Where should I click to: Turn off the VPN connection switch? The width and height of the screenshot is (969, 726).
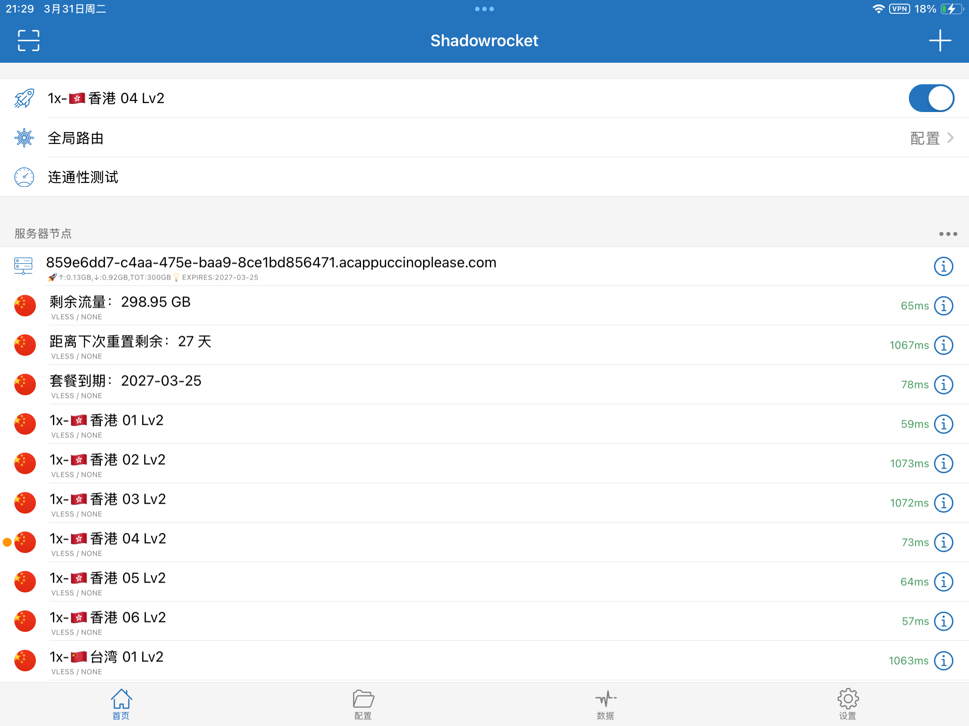pos(931,99)
